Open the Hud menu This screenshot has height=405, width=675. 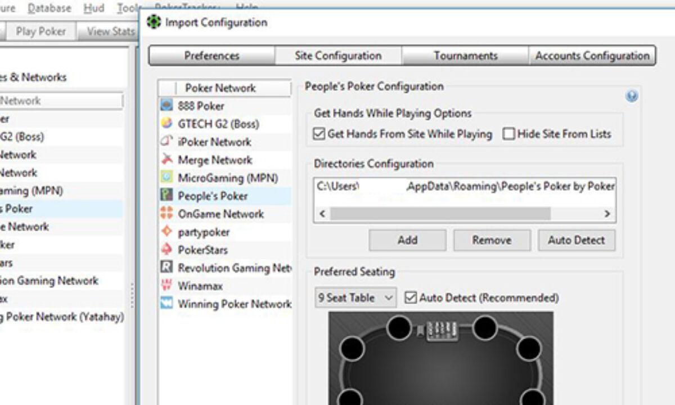point(93,8)
